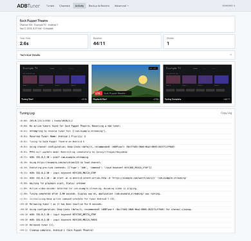Image resolution: width=251 pixels, height=241 pixels.
Task: Click the KEYCODE_MEDIA_PAUSE log line
Action: click(x=126, y=220)
